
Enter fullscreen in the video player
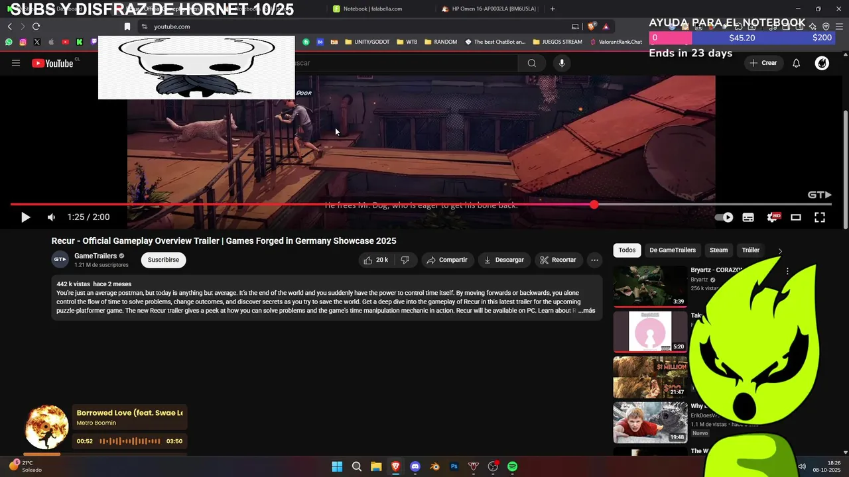[820, 217]
